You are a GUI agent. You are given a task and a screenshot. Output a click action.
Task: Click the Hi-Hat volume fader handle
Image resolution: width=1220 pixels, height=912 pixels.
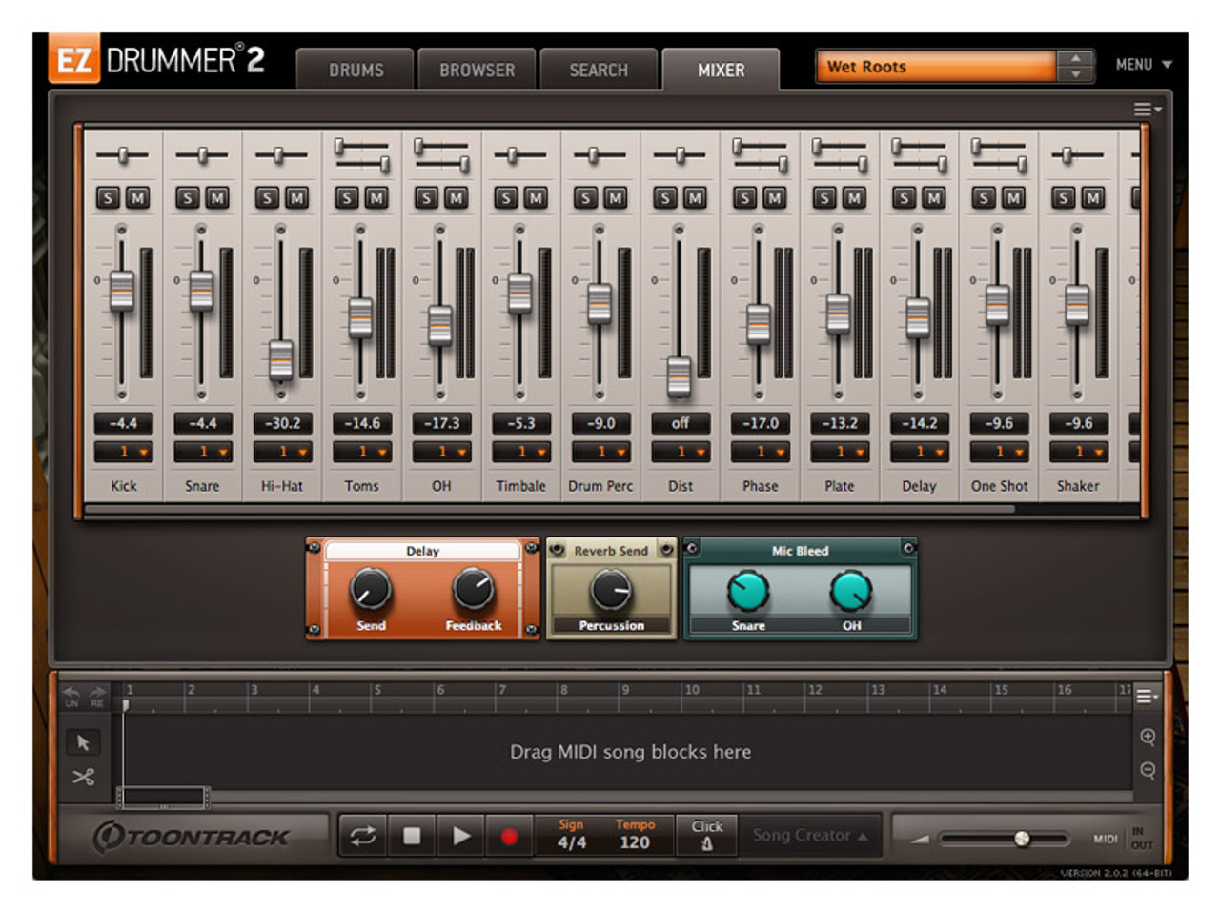pos(281,359)
